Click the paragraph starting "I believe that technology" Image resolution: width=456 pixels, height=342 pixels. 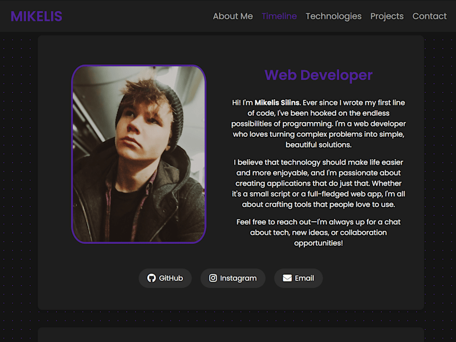coord(319,183)
